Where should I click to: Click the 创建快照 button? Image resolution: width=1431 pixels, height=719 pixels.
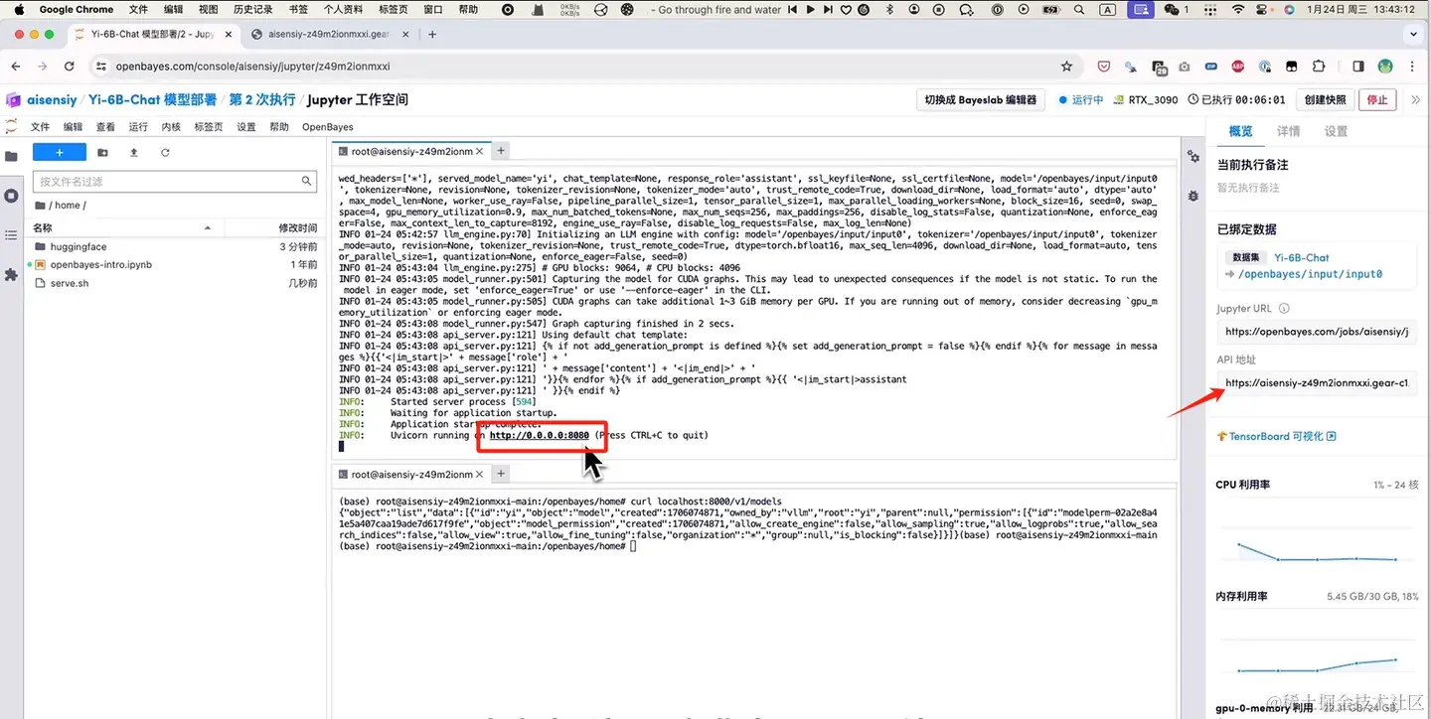click(1326, 99)
